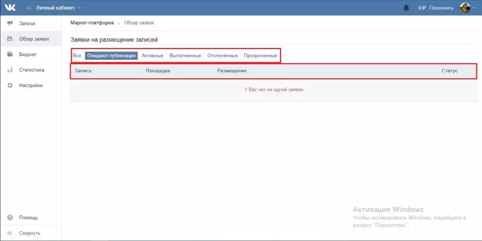
Task: Click the Обзор заявок sidebar icon
Action: 10,39
